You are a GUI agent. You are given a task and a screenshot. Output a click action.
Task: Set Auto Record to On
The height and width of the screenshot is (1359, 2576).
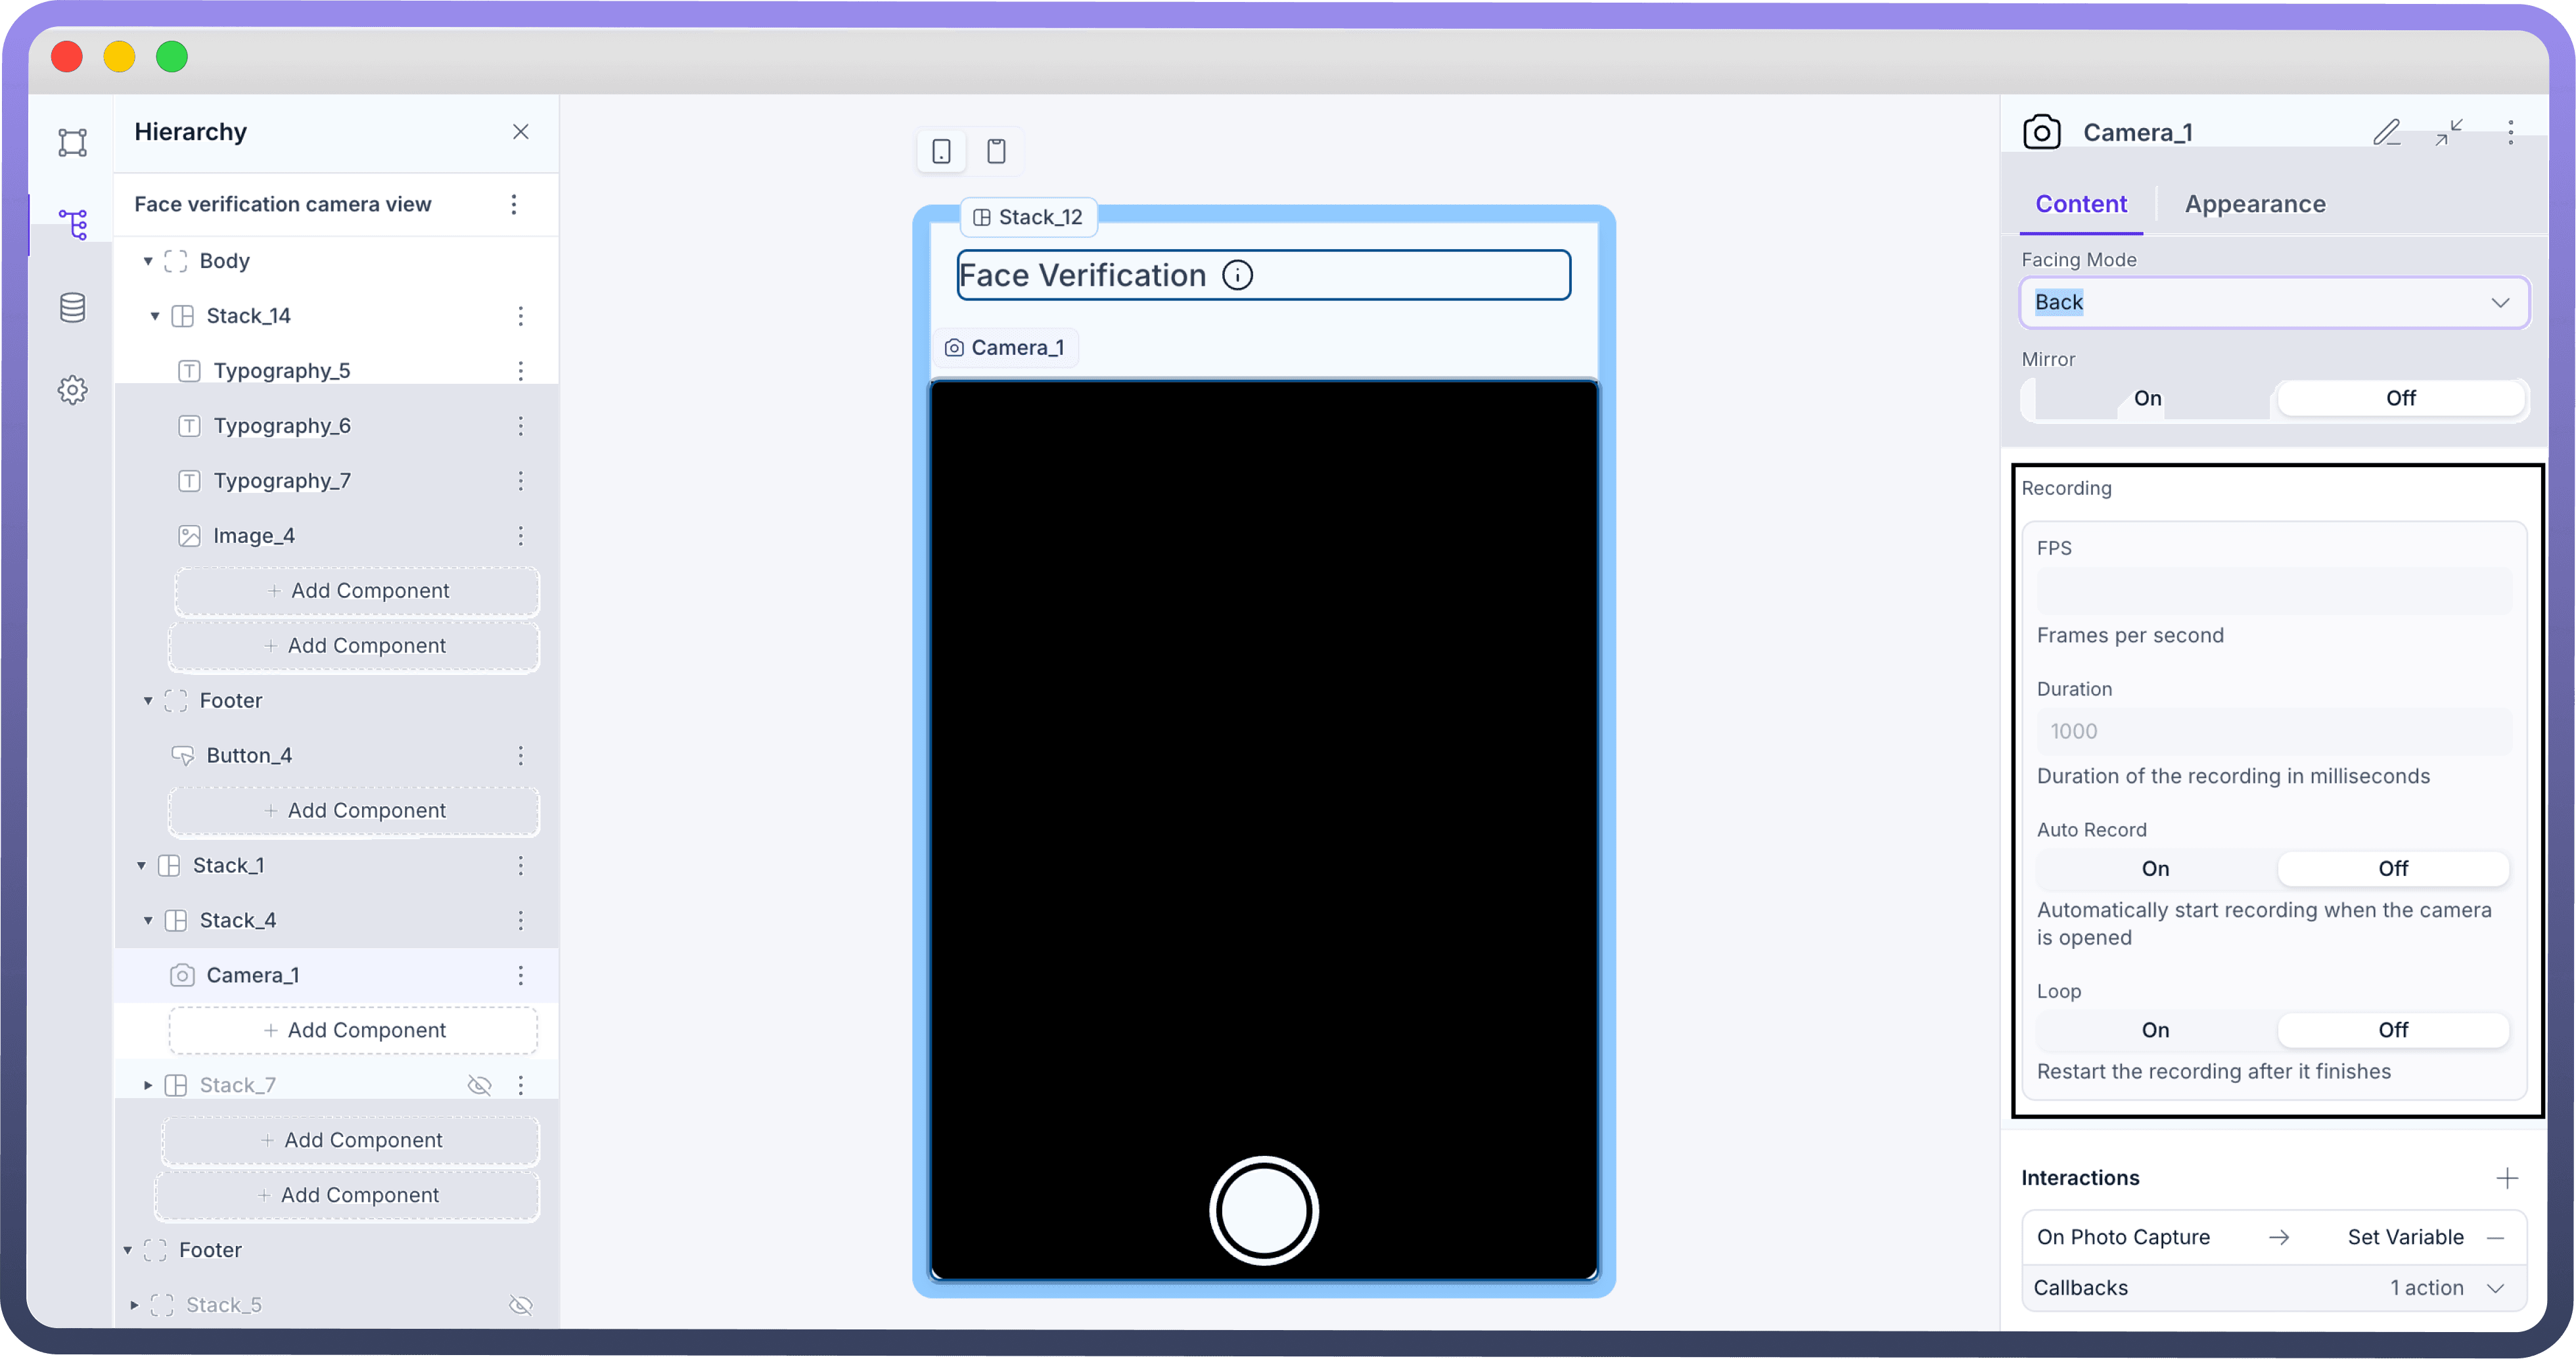coord(2155,868)
